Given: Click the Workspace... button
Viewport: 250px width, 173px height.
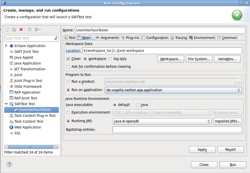Looking at the screenshot, I should pyautogui.click(x=171, y=59).
